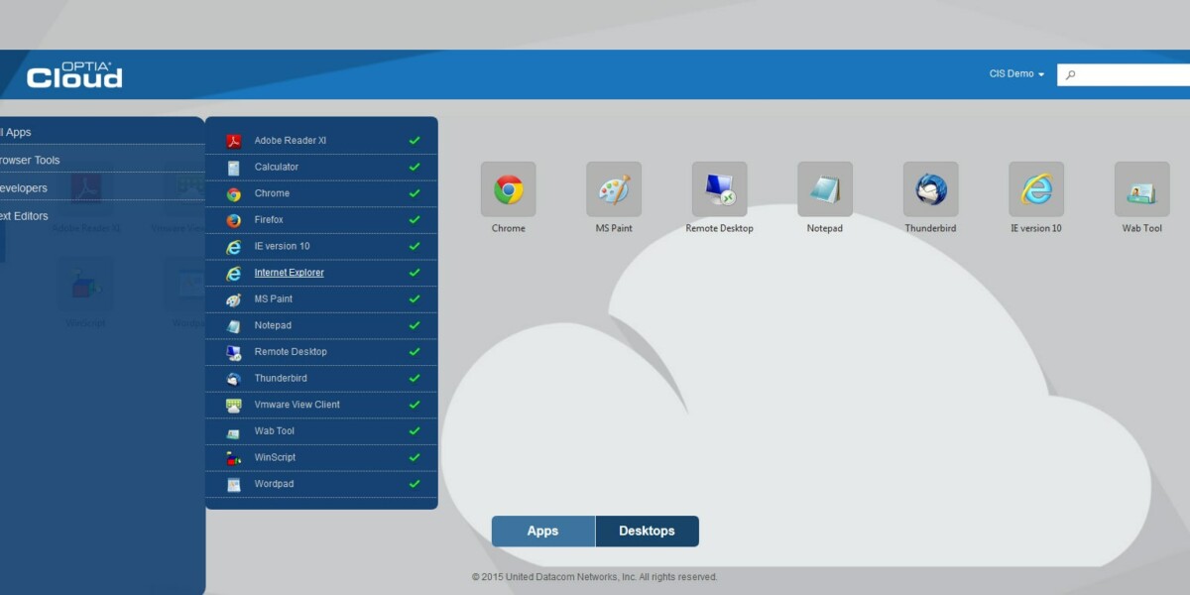The width and height of the screenshot is (1190, 595).
Task: Click the Remote Desktop icon in the list
Action: point(234,352)
